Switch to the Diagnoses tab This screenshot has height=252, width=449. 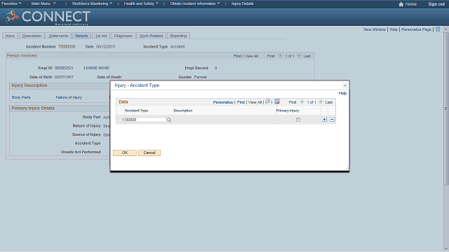pos(123,36)
